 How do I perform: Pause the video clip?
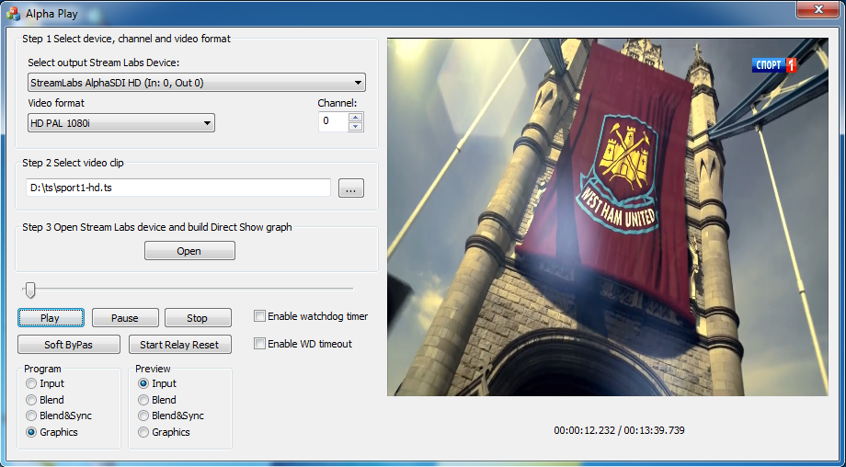[125, 318]
